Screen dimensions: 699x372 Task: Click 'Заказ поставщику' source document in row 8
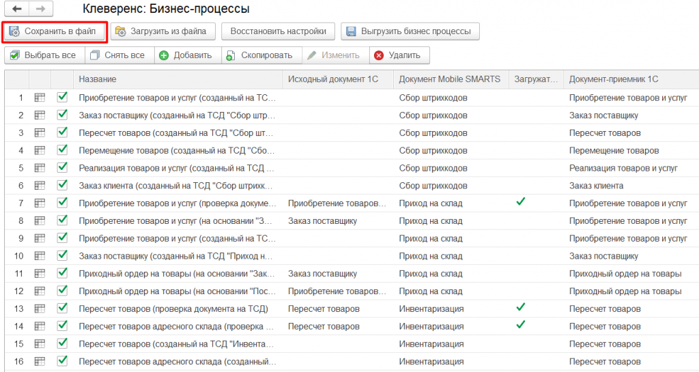pyautogui.click(x=322, y=221)
